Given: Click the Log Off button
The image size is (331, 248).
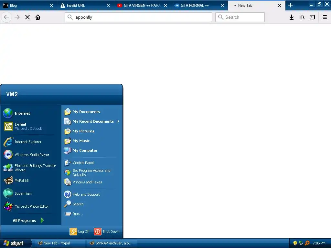Looking at the screenshot, I should (80, 232).
